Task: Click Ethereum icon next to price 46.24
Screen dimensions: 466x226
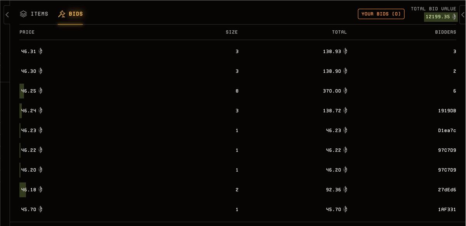Action: (x=40, y=111)
